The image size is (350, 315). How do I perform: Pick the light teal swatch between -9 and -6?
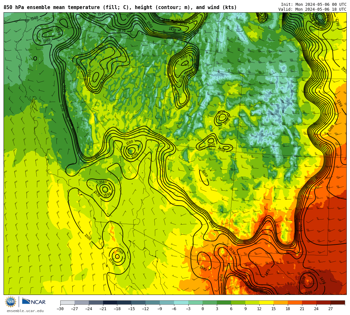[x=167, y=302]
